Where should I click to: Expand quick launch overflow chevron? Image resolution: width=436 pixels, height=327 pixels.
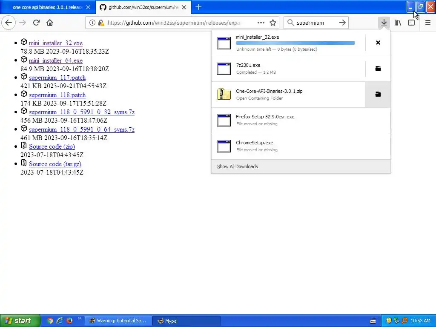click(x=79, y=318)
